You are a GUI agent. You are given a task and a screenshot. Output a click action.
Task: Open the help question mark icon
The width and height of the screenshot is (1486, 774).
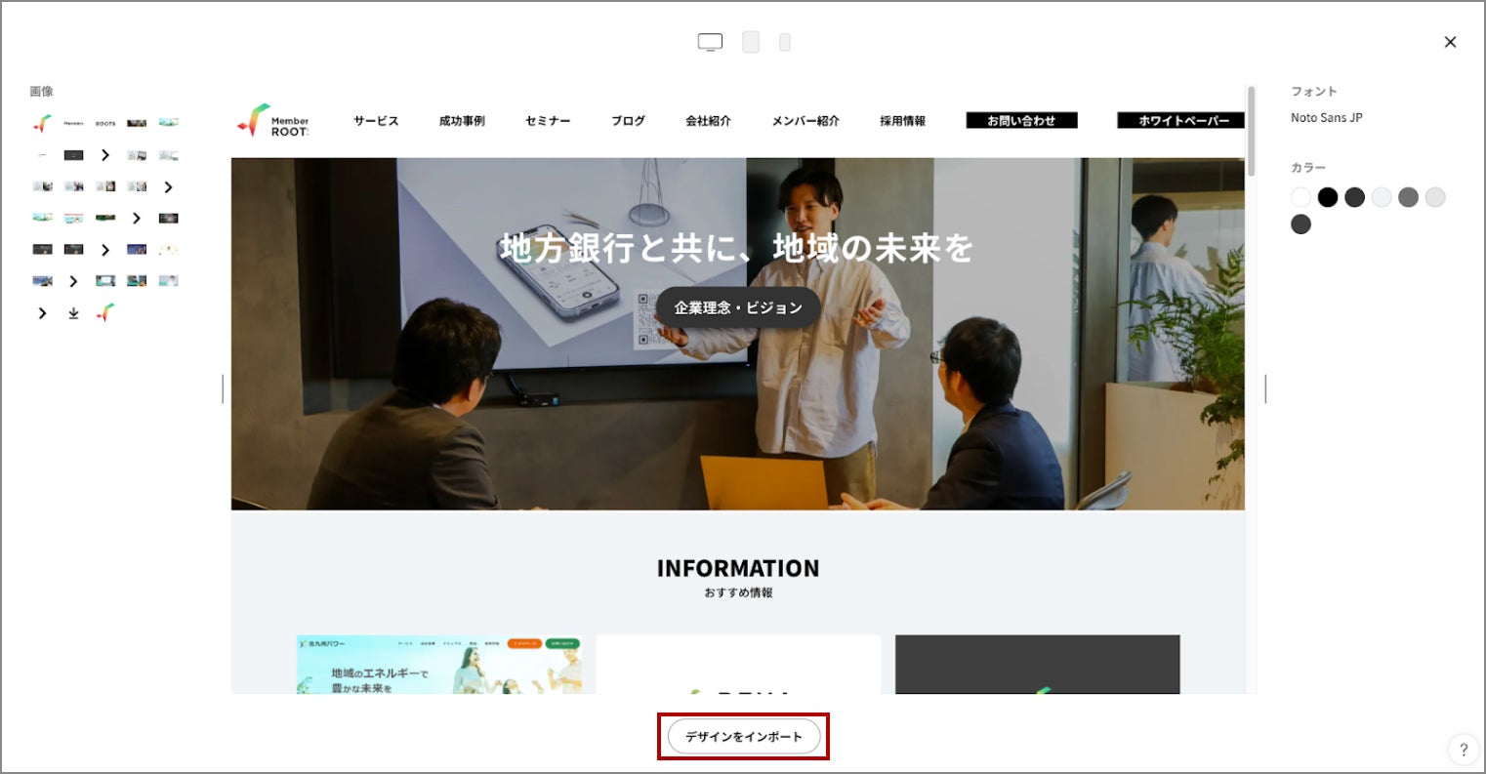pyautogui.click(x=1463, y=750)
